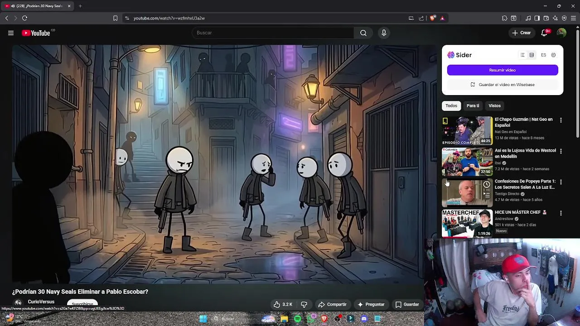Open options menu for Confesiones De Popeye video
The height and width of the screenshot is (326, 580).
pos(561,182)
